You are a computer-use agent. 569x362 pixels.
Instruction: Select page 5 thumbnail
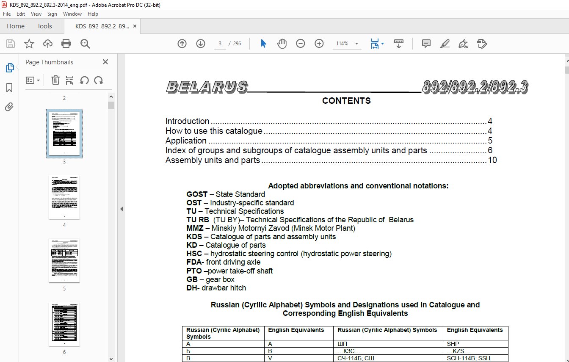click(64, 261)
